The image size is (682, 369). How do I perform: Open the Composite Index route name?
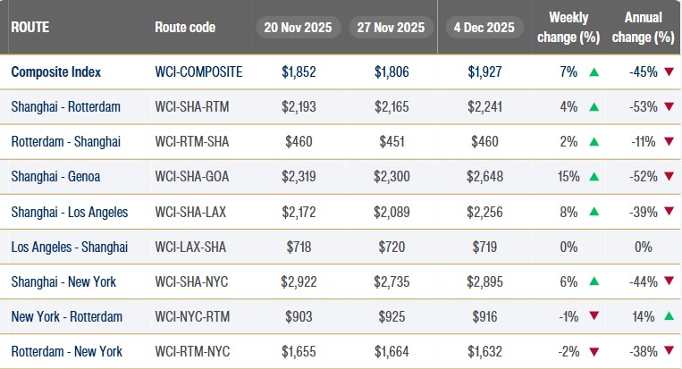55,71
